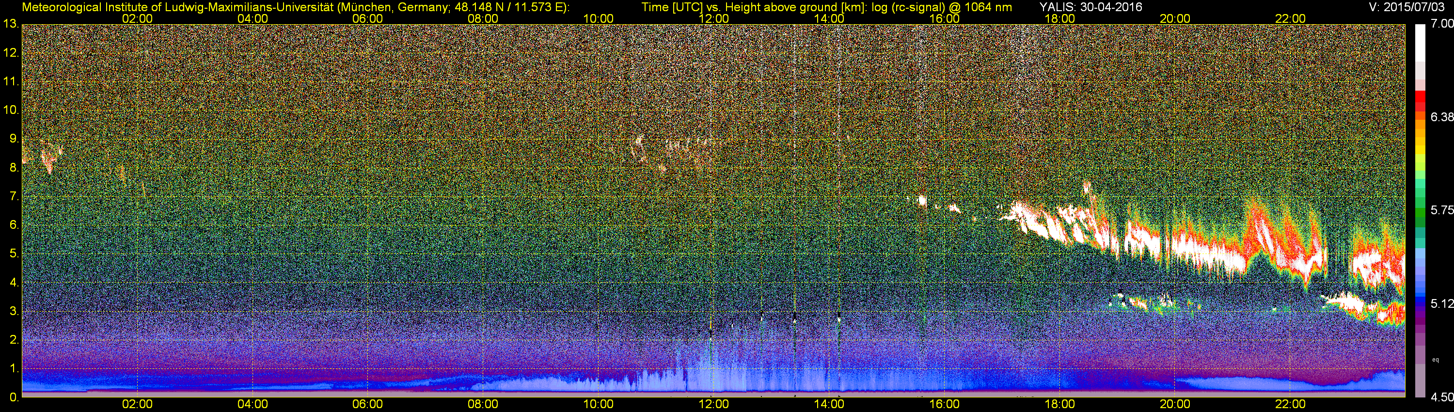Click the 20:00 label on bottom time axis
This screenshot has width=1454, height=412.
pos(1175,404)
